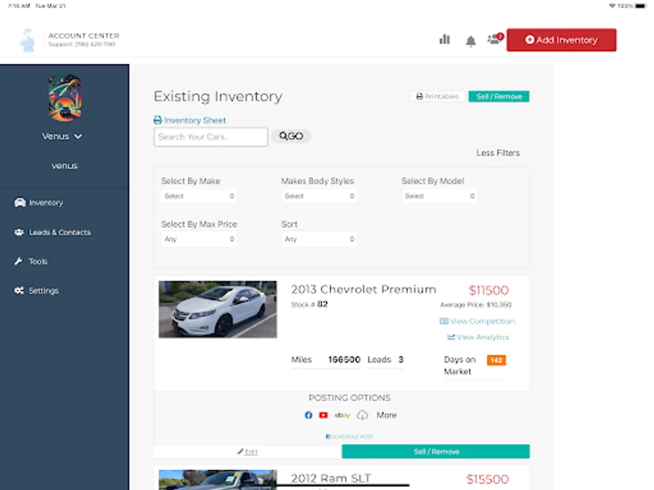Open the users icon with red badge
Viewport: 654px width, 490px height.
(495, 39)
